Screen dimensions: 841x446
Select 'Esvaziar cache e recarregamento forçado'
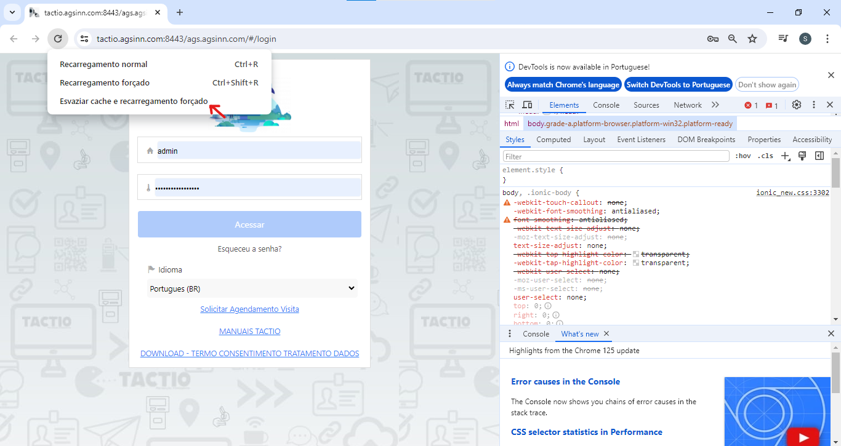click(x=134, y=101)
